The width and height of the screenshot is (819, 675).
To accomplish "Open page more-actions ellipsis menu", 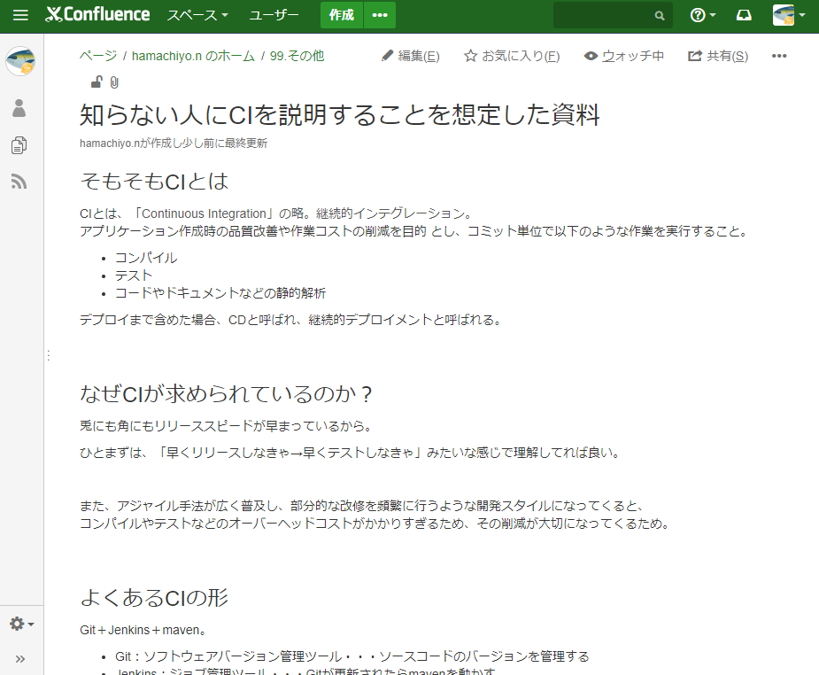I will coord(779,56).
